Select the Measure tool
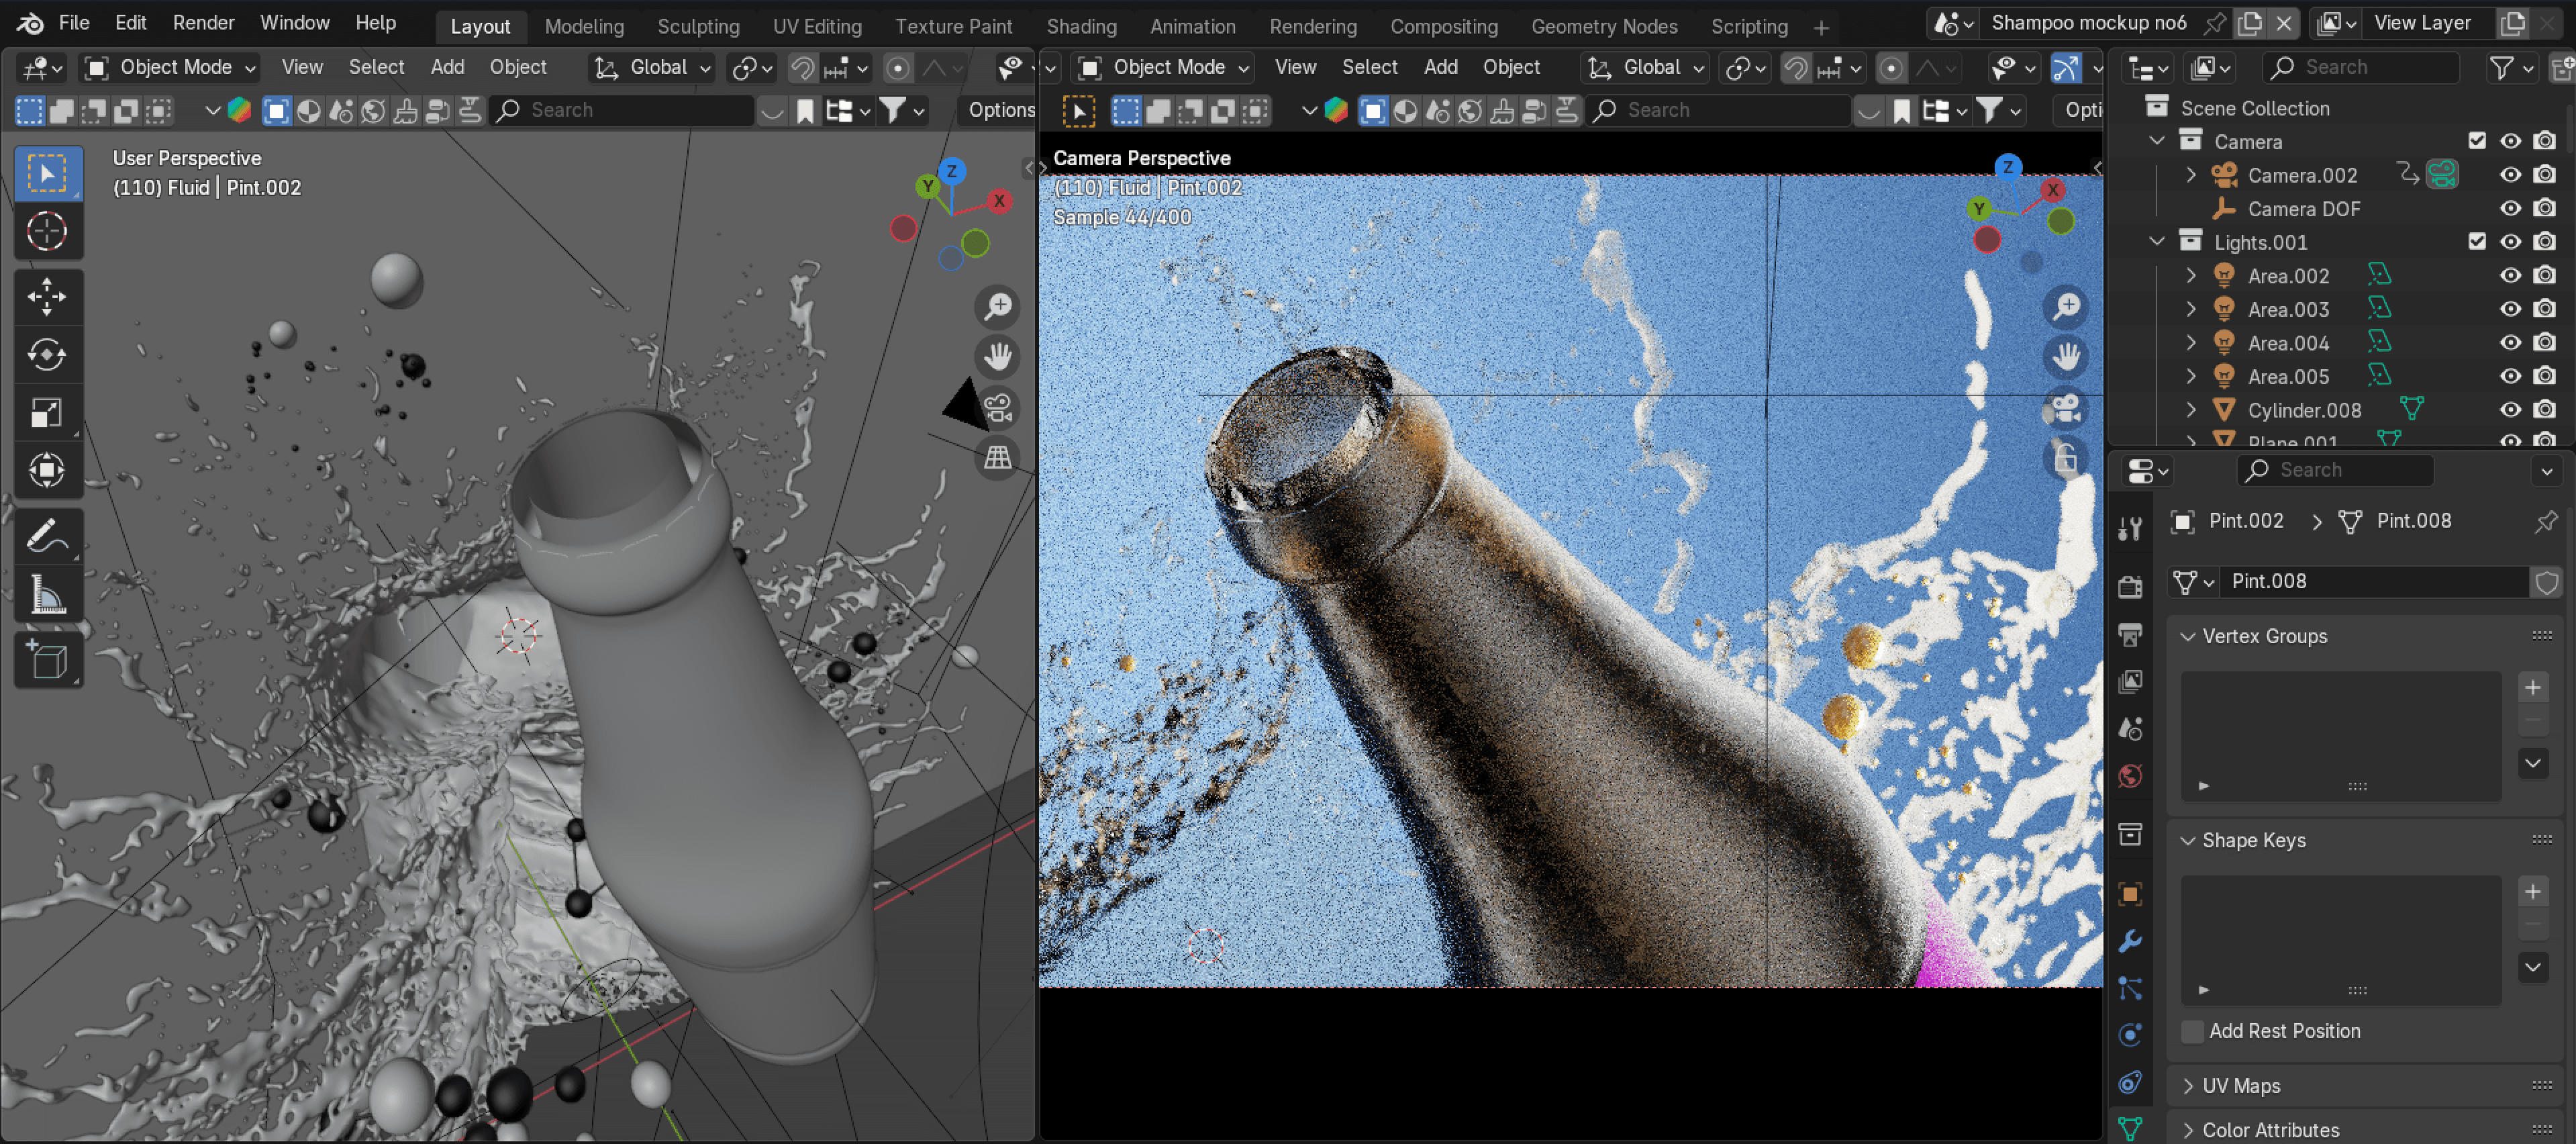 [46, 595]
